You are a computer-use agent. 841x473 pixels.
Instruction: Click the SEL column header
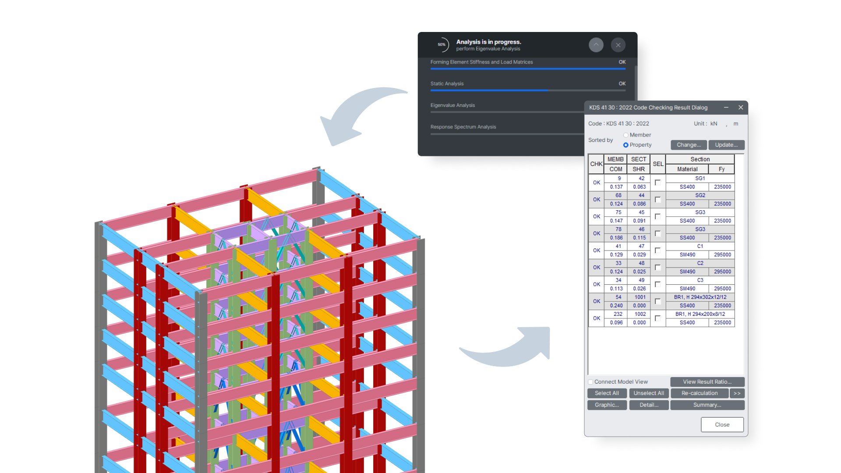pyautogui.click(x=658, y=164)
